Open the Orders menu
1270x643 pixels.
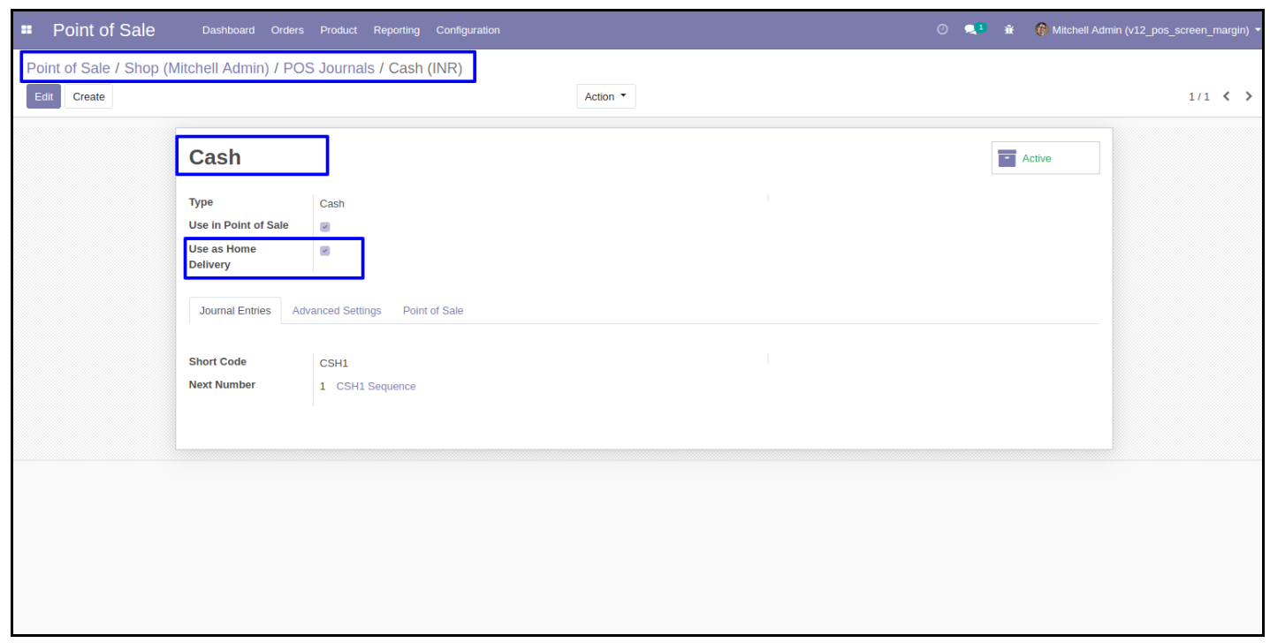[287, 31]
